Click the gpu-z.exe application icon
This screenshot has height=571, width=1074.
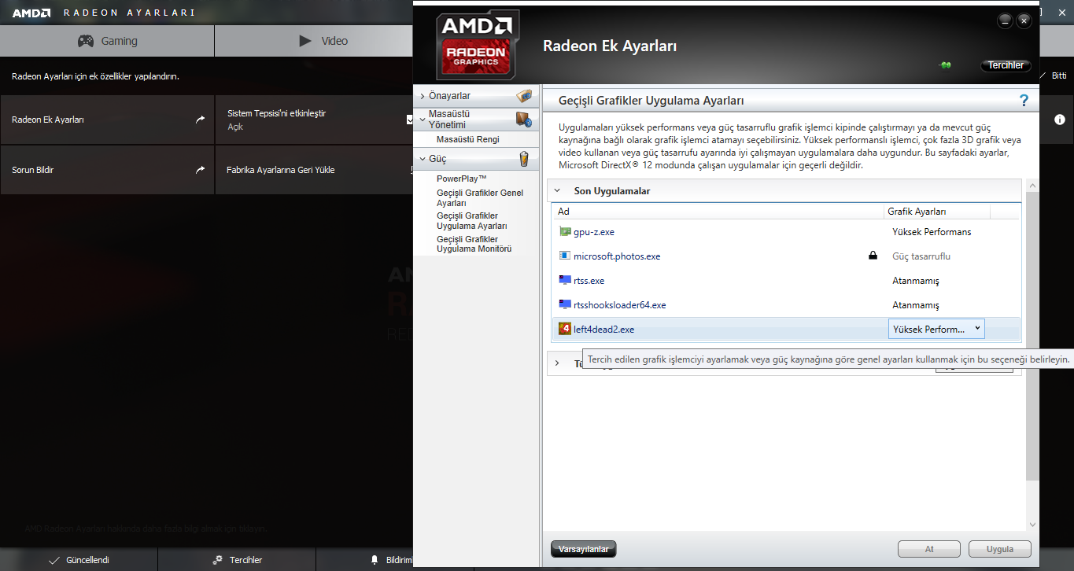click(x=564, y=232)
